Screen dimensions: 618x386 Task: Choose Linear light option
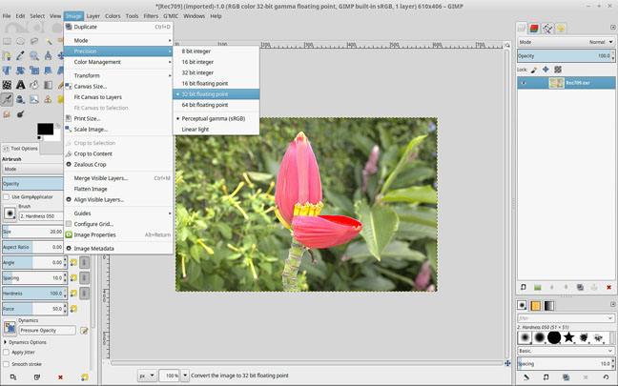coord(216,130)
